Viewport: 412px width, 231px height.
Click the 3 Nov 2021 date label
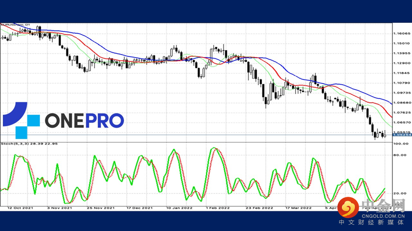pyautogui.click(x=60, y=208)
